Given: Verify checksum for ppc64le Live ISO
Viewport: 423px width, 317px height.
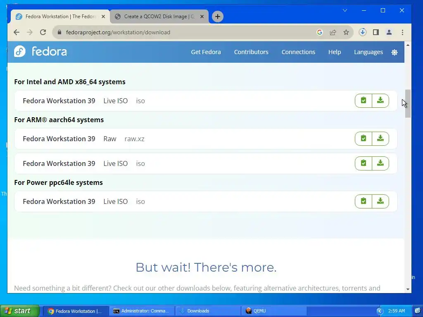Looking at the screenshot, I should 364,201.
